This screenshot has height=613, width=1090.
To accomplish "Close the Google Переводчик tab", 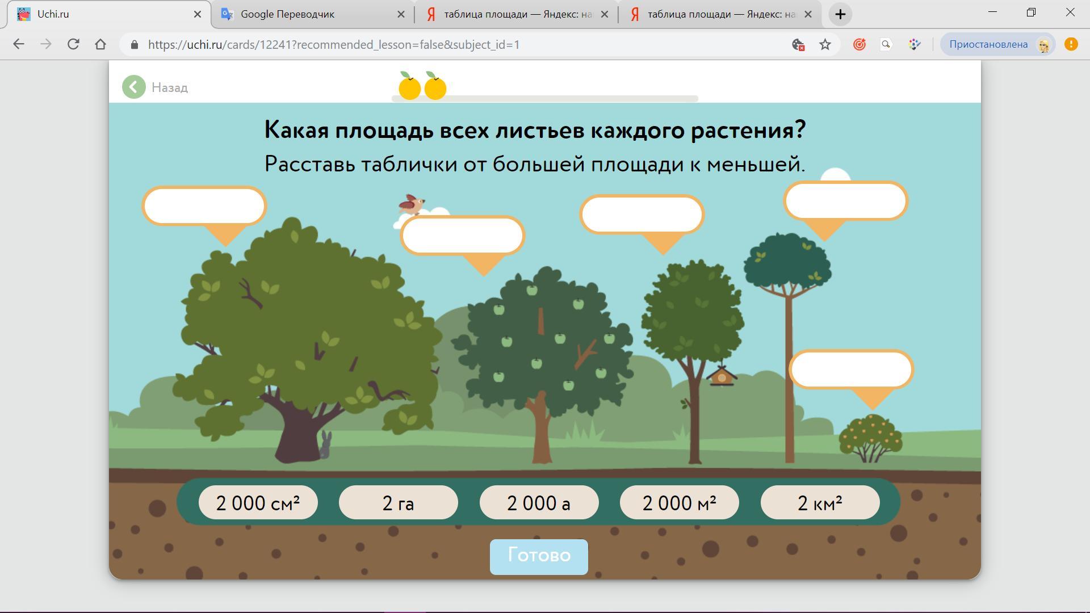I will pos(401,14).
